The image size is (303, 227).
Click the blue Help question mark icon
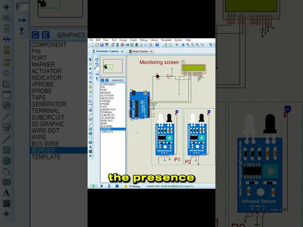157,45
